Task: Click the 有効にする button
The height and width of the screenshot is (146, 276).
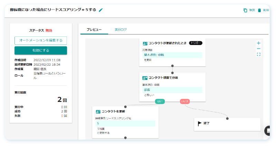Action: click(41, 50)
